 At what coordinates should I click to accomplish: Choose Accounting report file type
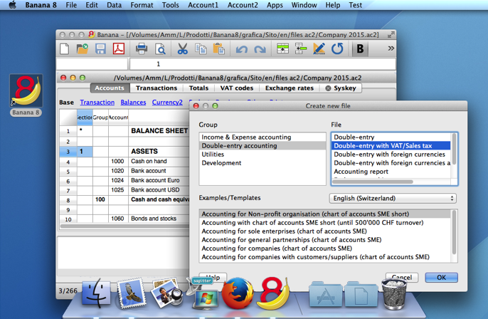[x=391, y=172]
